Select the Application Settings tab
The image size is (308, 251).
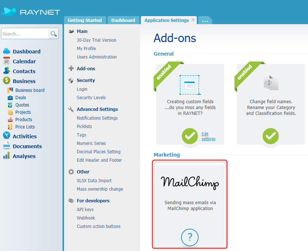click(166, 20)
